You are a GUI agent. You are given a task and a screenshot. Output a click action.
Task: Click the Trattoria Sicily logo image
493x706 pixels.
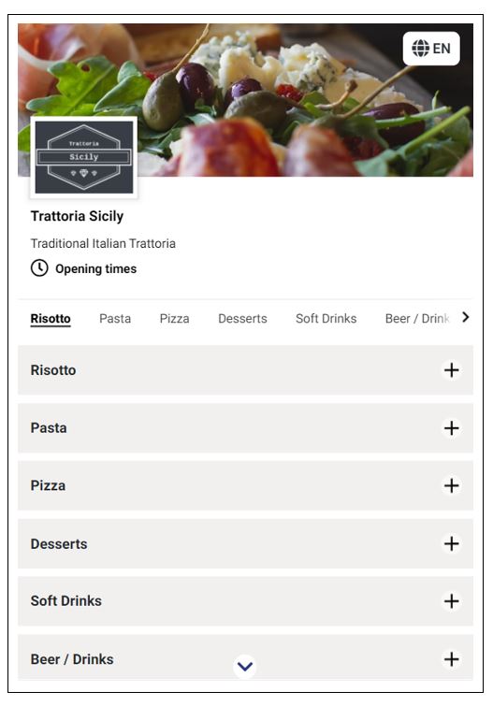tap(84, 157)
